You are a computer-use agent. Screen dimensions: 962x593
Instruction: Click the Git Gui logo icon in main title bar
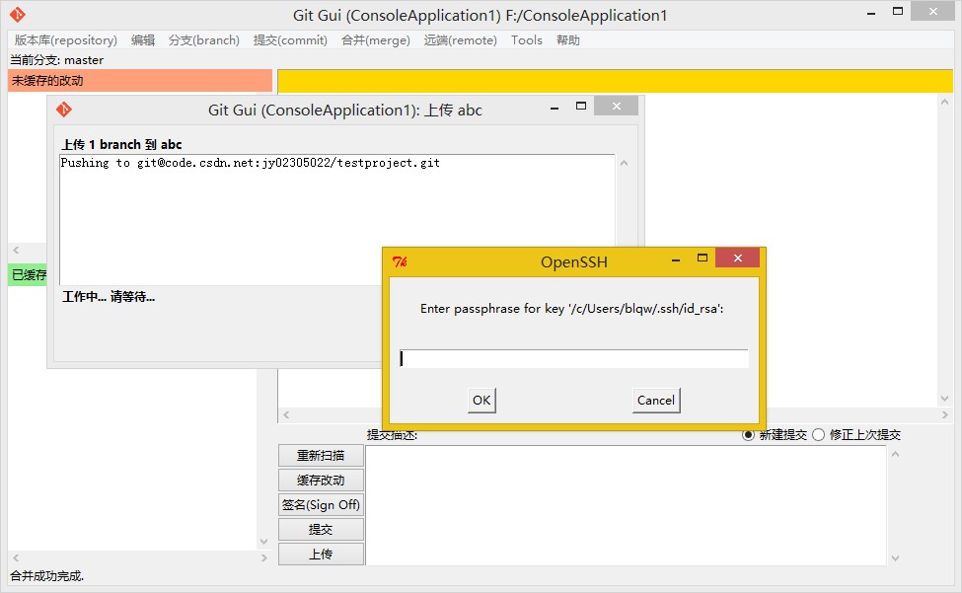click(x=18, y=15)
